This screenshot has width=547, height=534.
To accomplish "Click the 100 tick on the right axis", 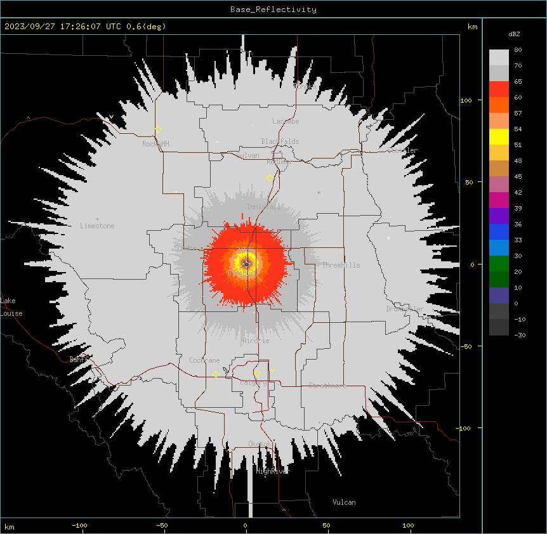I will pos(466,100).
